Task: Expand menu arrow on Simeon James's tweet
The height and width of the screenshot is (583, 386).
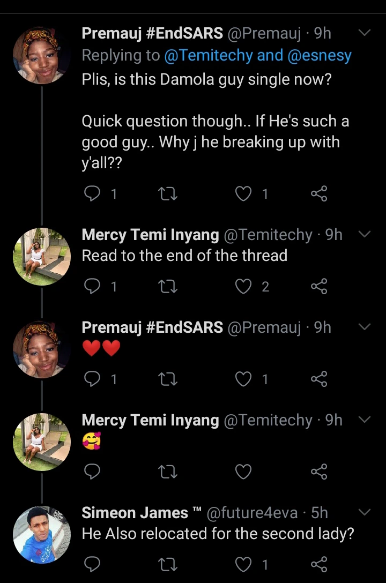Action: tap(365, 513)
